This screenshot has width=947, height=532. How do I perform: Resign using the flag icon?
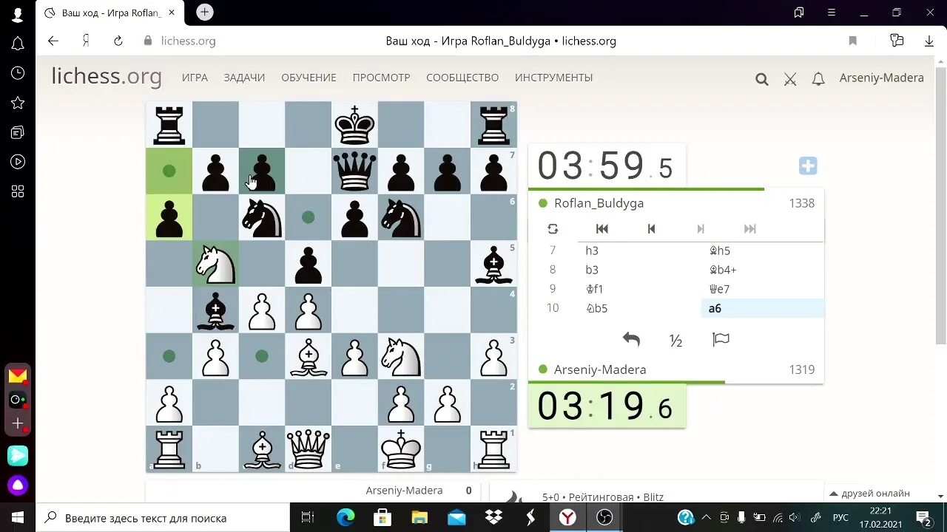tap(721, 339)
